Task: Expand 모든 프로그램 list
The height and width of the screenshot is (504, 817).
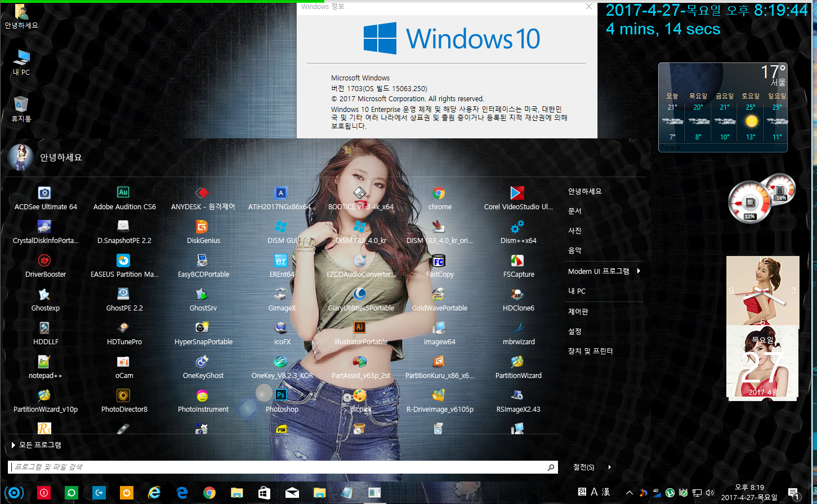Action: click(36, 445)
